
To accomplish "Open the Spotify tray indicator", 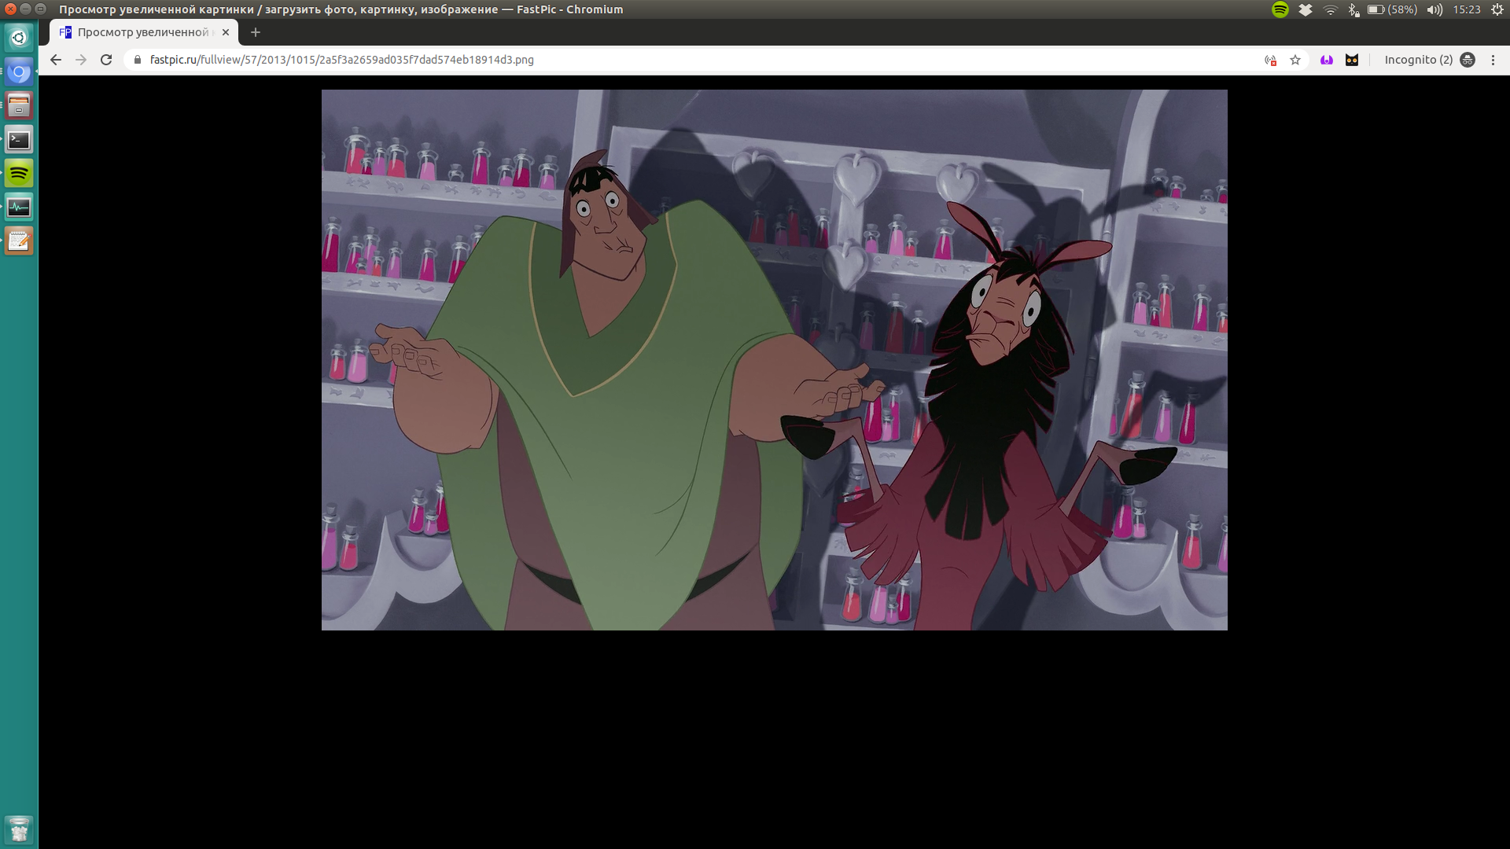I will tap(1280, 9).
